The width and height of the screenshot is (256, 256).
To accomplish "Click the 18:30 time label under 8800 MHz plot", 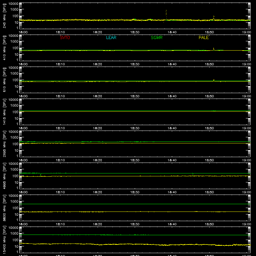I will (135, 224).
